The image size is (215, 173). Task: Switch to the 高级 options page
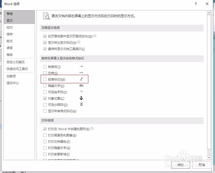(x=10, y=55)
